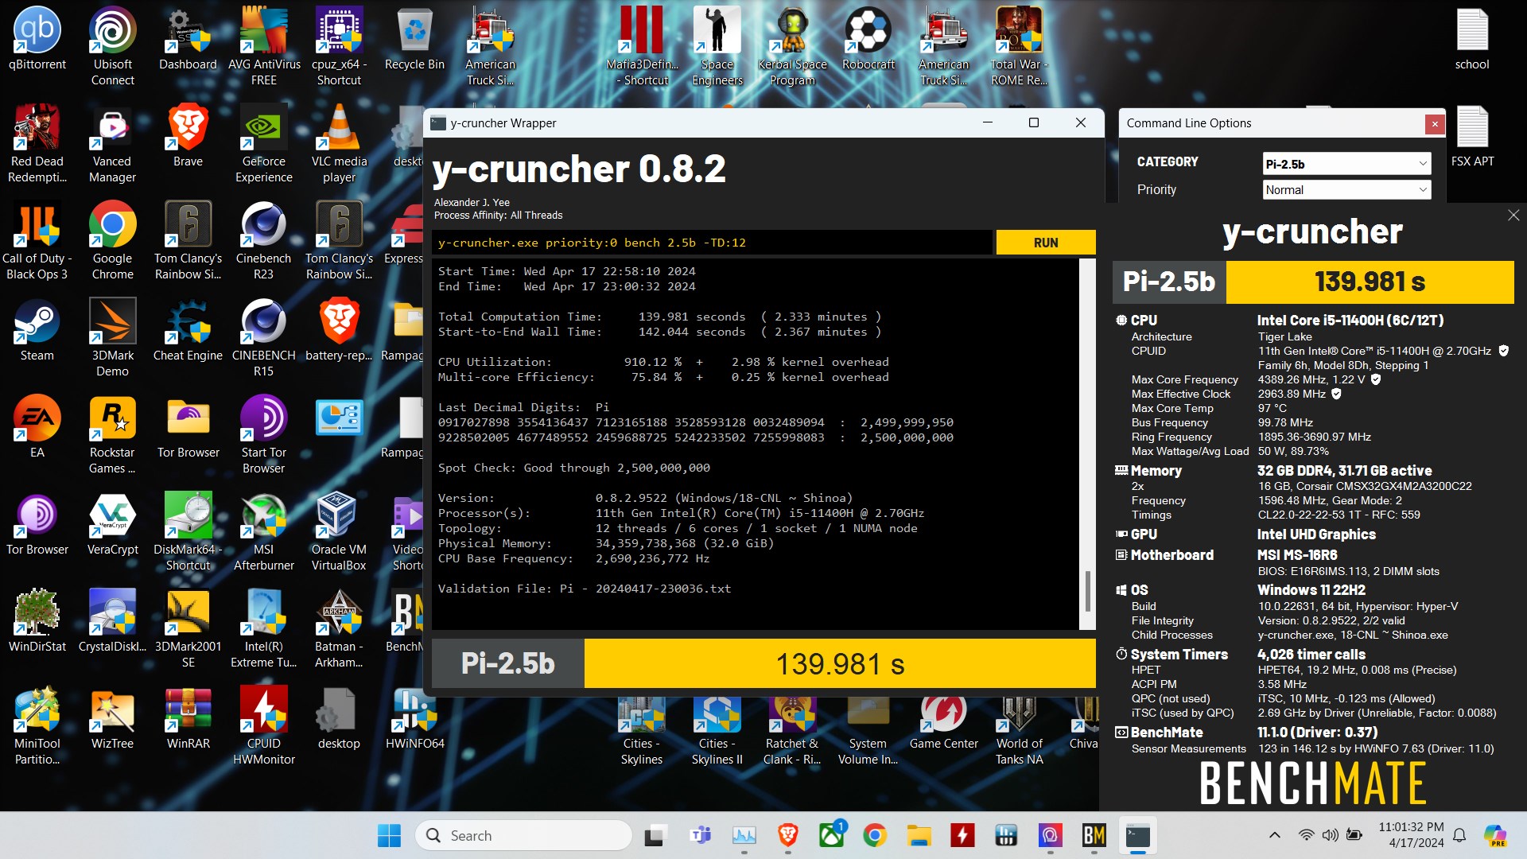Close the Command Line Options window
This screenshot has width=1527, height=859.
tap(1434, 124)
